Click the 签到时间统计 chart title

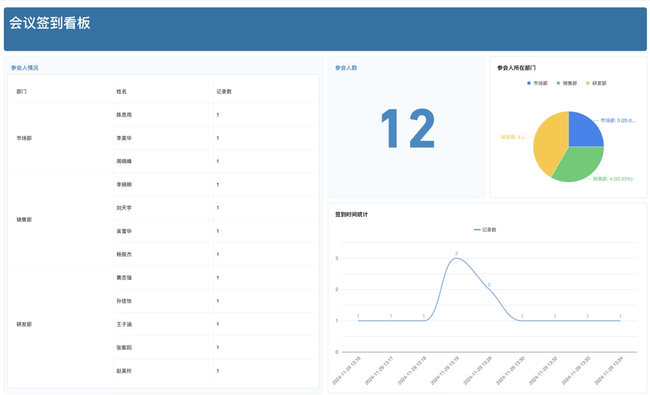(351, 214)
